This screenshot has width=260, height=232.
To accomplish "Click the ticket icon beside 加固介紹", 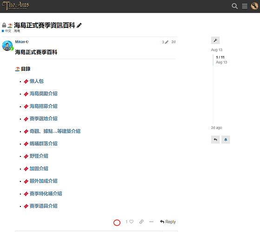I will (x=26, y=169).
